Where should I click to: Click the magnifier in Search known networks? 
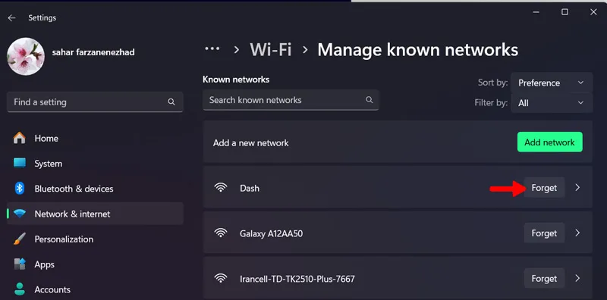pos(370,100)
